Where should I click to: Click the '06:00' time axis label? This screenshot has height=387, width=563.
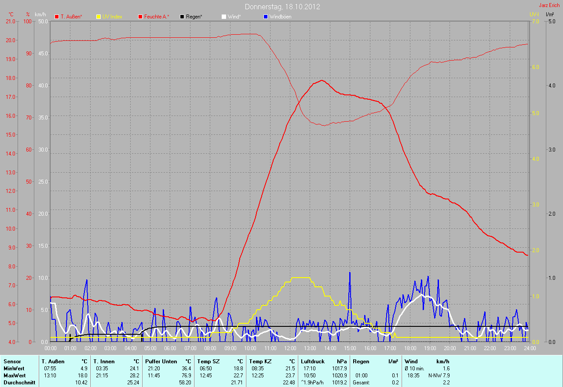[170, 348]
